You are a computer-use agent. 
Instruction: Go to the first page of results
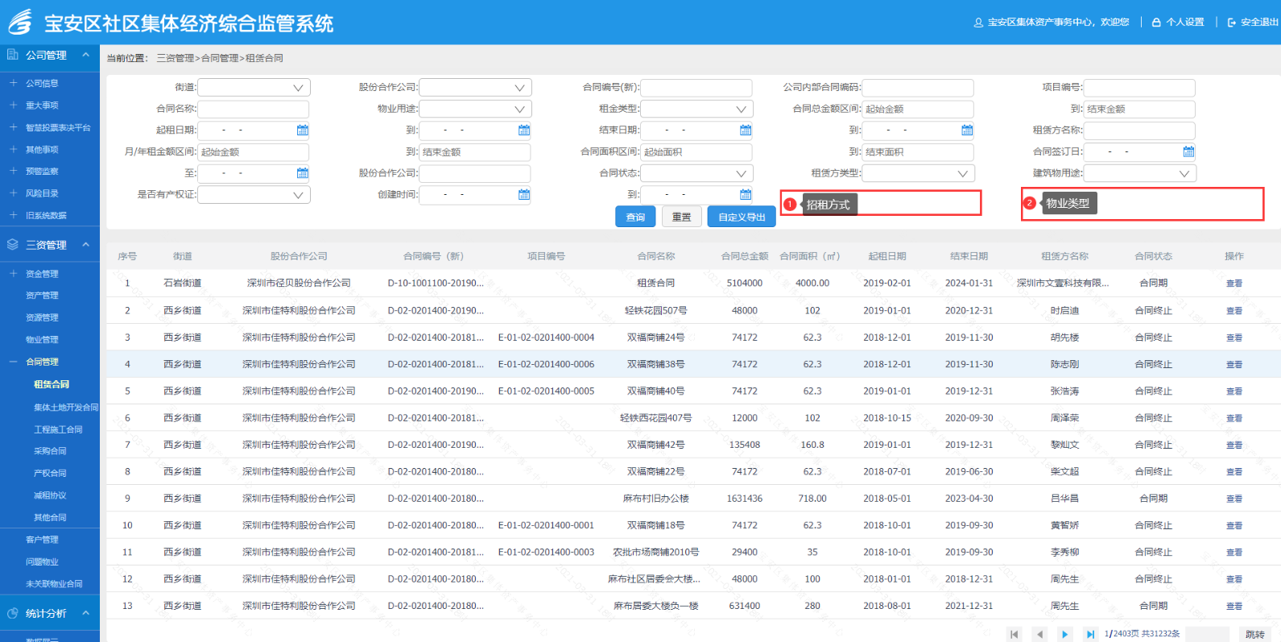[1014, 634]
